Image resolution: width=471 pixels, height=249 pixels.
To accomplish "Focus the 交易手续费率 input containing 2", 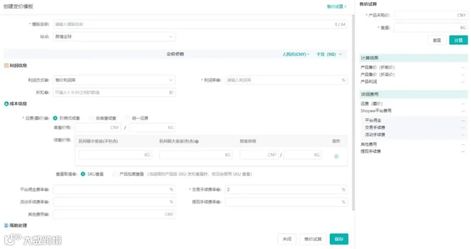I will [286, 190].
